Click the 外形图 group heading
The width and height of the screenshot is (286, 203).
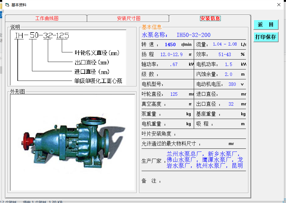pos(17,91)
